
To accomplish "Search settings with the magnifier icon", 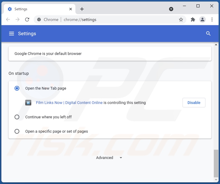I will tap(208, 34).
